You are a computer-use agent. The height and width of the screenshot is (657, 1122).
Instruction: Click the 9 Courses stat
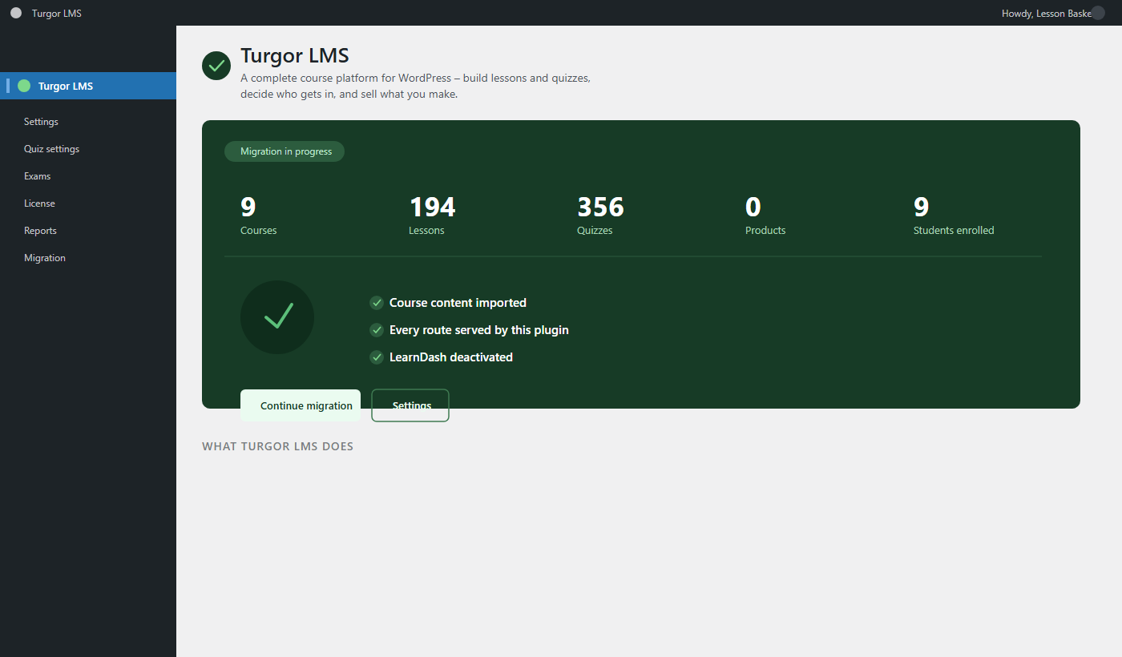coord(258,215)
